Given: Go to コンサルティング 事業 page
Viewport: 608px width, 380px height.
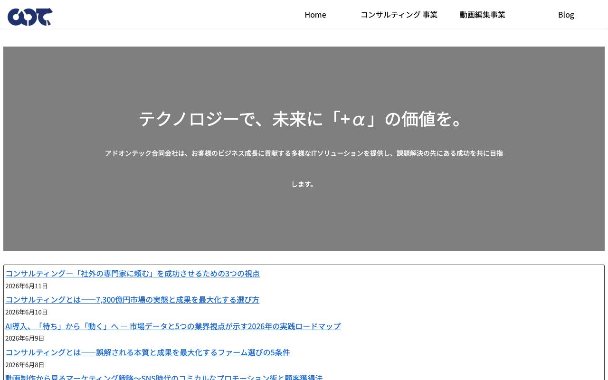Looking at the screenshot, I should 399,15.
